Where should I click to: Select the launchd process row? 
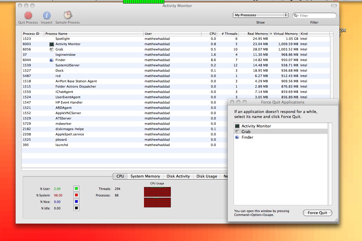pos(125,145)
